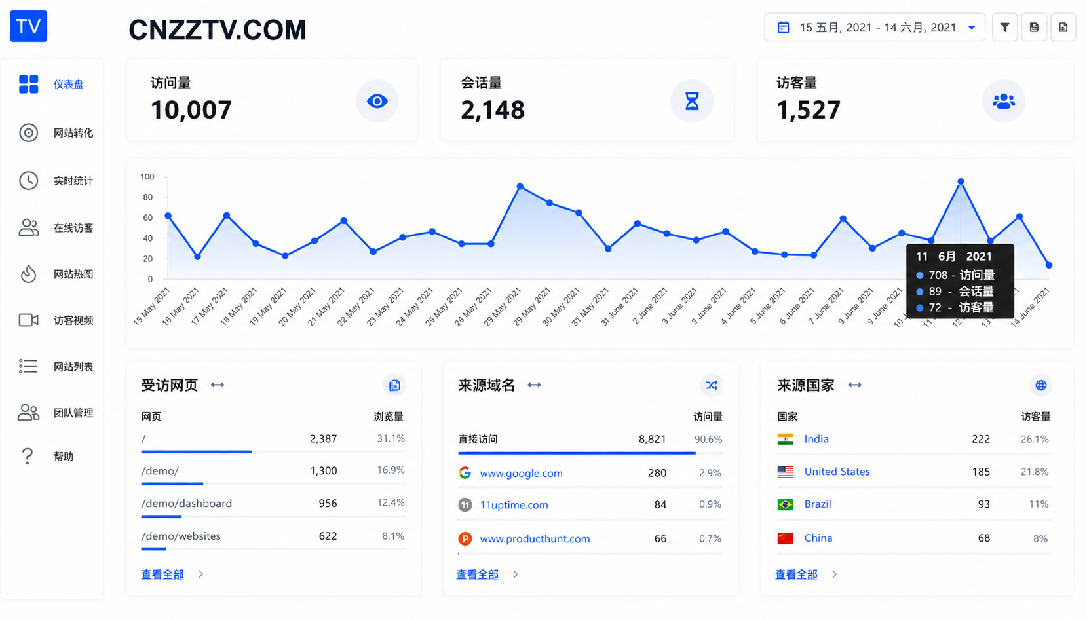Select the 网站列表 label in sidebar
The width and height of the screenshot is (1087, 621).
(x=73, y=367)
